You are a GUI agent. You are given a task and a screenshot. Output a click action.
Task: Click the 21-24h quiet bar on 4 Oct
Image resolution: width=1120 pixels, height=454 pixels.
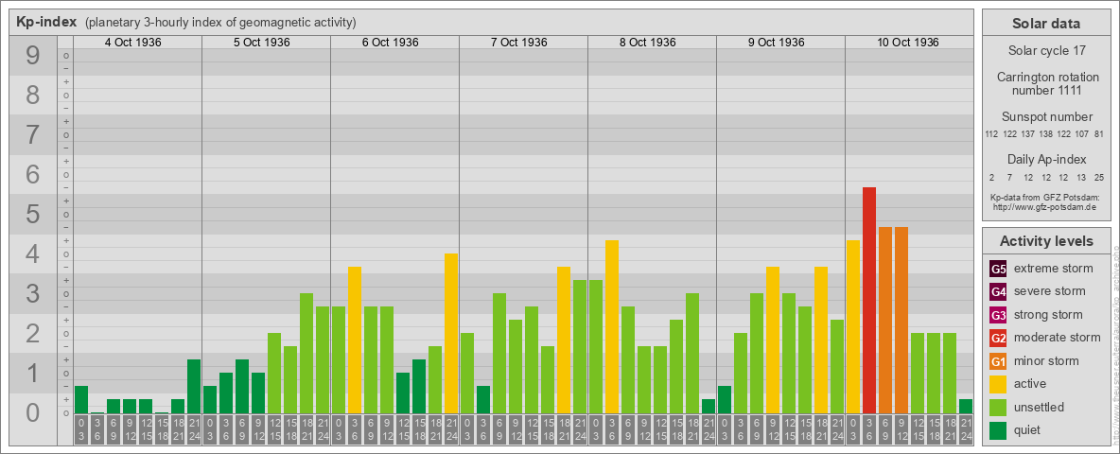(194, 386)
